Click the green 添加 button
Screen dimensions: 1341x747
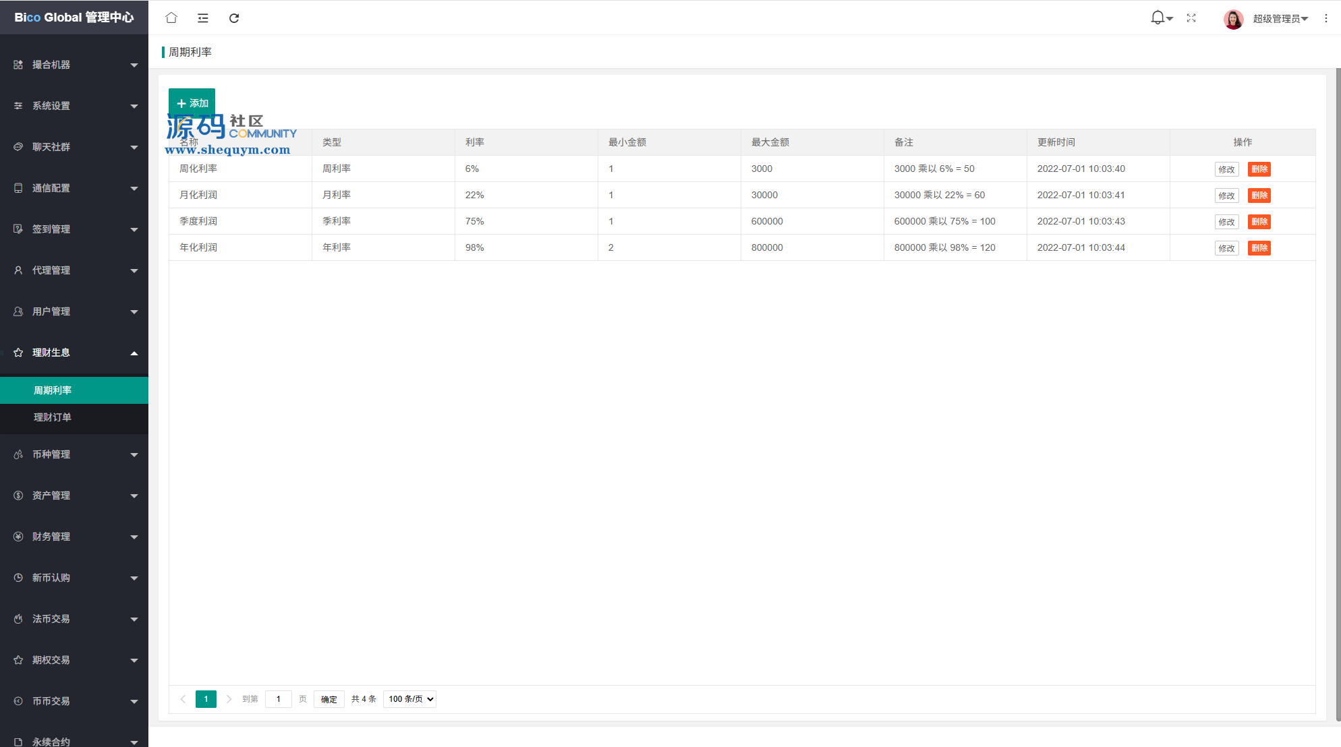tap(192, 103)
